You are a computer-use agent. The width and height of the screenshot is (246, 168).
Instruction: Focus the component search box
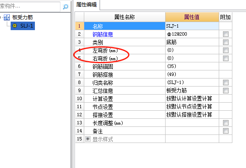pos(30,6)
